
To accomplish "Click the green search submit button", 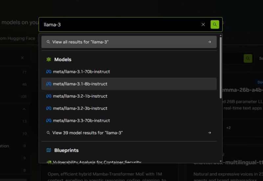I will (x=215, y=24).
